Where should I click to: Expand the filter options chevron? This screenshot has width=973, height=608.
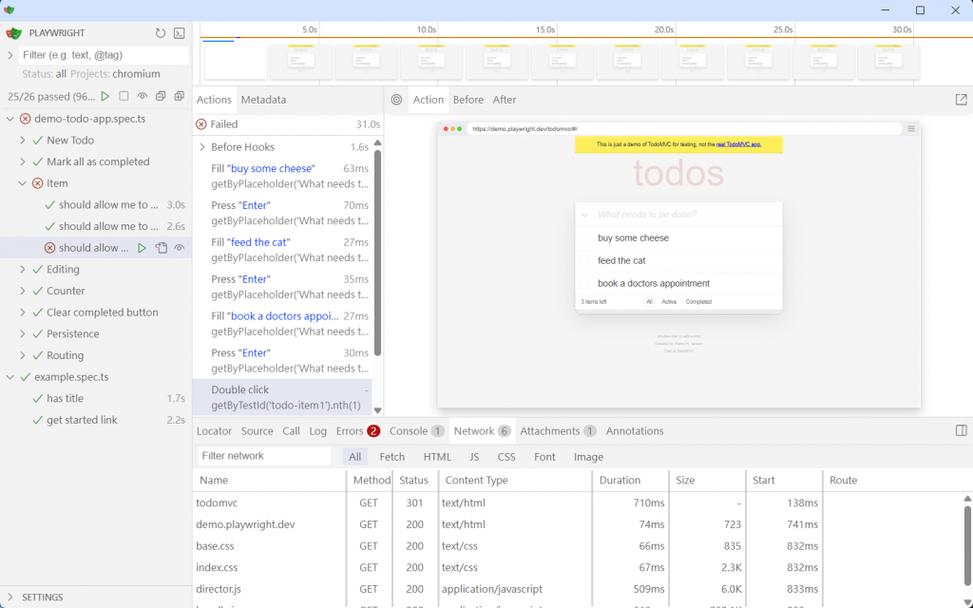[10, 55]
